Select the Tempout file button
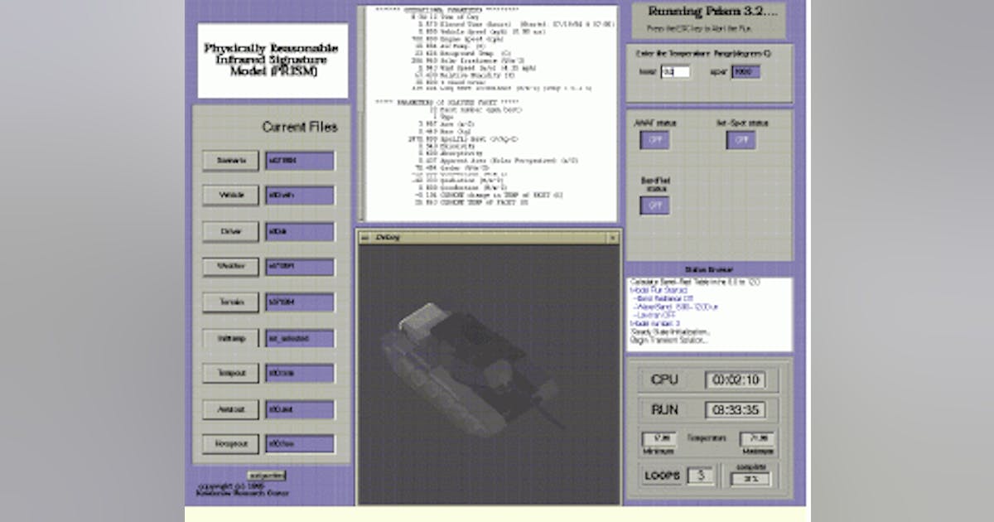994x522 pixels. (x=230, y=374)
